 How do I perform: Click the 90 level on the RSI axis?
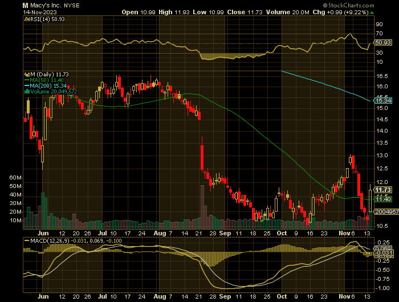point(379,24)
